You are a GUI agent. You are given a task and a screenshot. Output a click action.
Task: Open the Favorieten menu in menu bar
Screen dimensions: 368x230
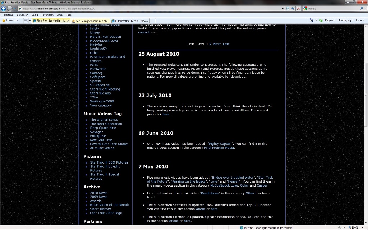point(47,15)
